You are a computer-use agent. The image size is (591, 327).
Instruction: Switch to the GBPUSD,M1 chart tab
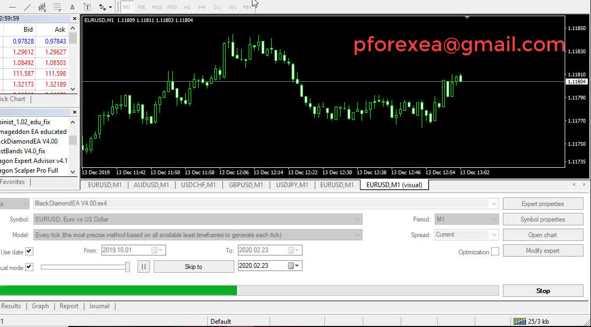click(x=246, y=185)
